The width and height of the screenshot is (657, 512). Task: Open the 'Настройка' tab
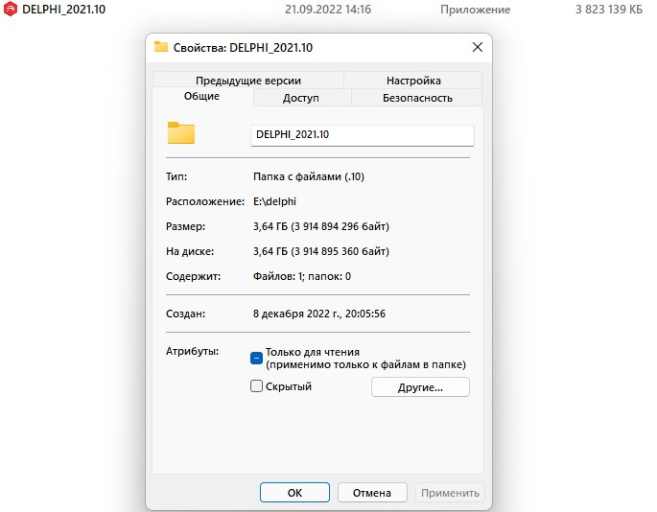pyautogui.click(x=413, y=81)
